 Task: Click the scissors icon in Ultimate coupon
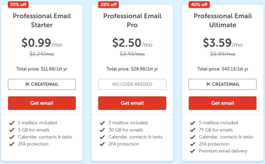click(208, 84)
